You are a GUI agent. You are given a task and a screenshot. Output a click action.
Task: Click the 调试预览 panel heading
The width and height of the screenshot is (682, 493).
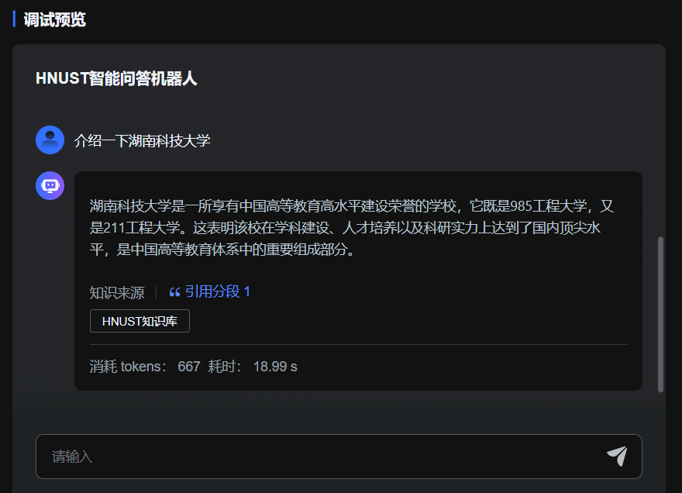pos(54,19)
